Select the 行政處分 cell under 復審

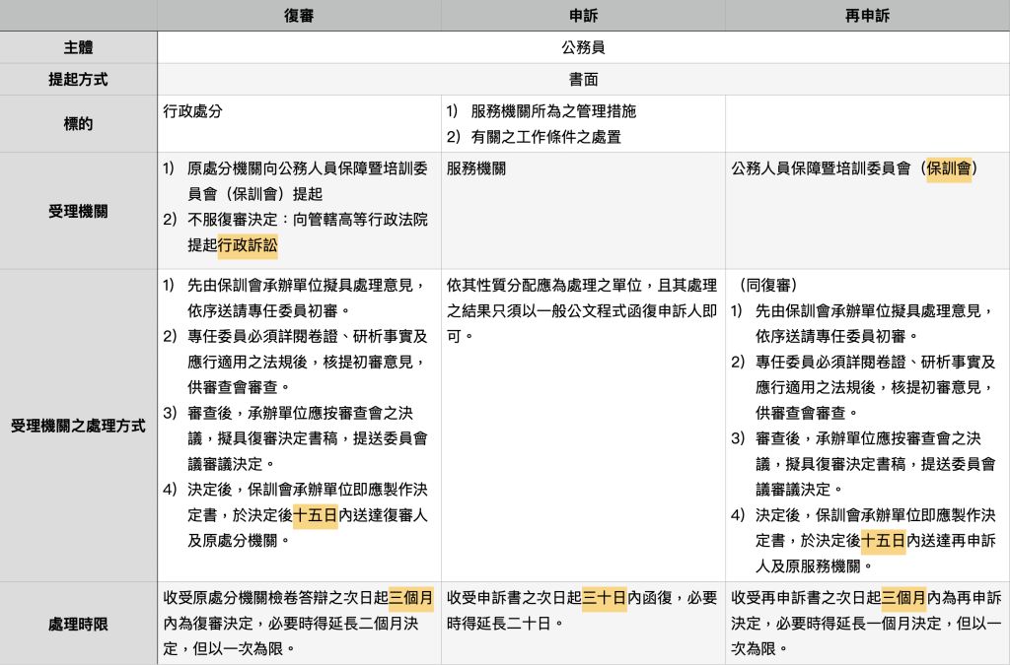click(x=193, y=111)
